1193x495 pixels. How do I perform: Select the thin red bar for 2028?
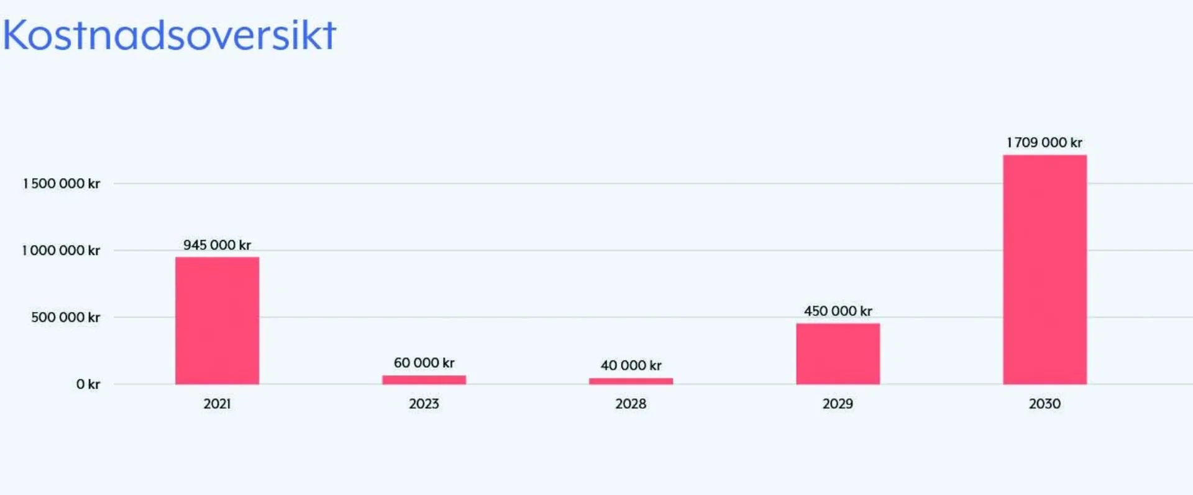coord(631,381)
